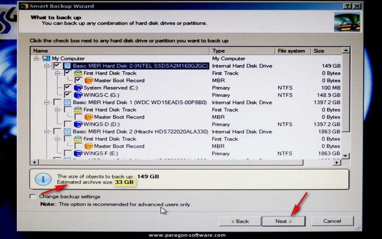Click First Hard Disk Track icon under Disk 1
Screen dimensions: 382x239
pyautogui.click(x=78, y=110)
